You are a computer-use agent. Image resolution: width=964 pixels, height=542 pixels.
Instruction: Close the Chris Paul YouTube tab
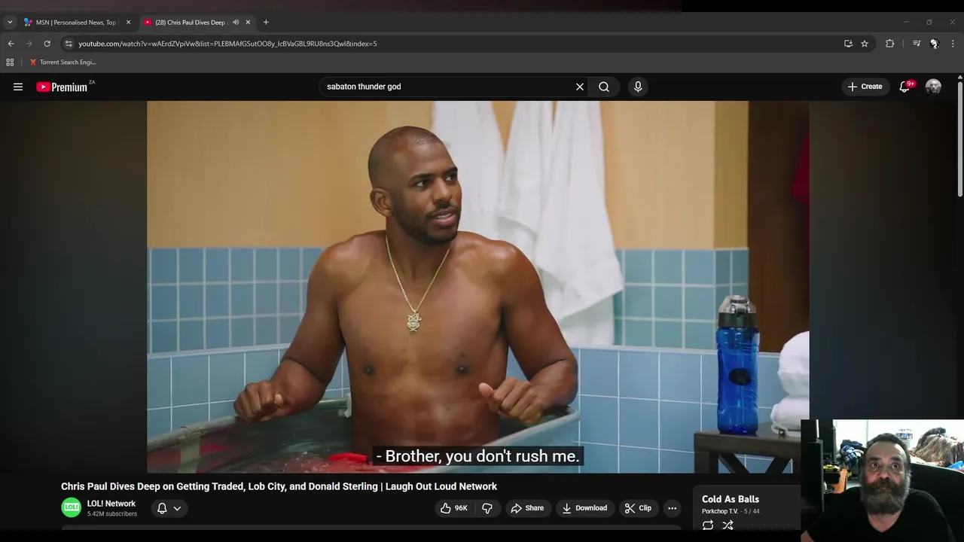[x=248, y=23]
